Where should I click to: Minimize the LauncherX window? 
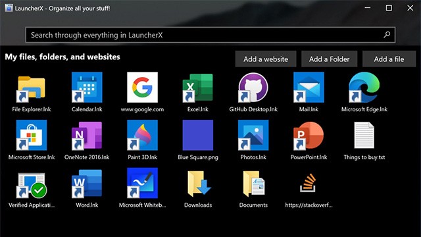[x=368, y=8]
